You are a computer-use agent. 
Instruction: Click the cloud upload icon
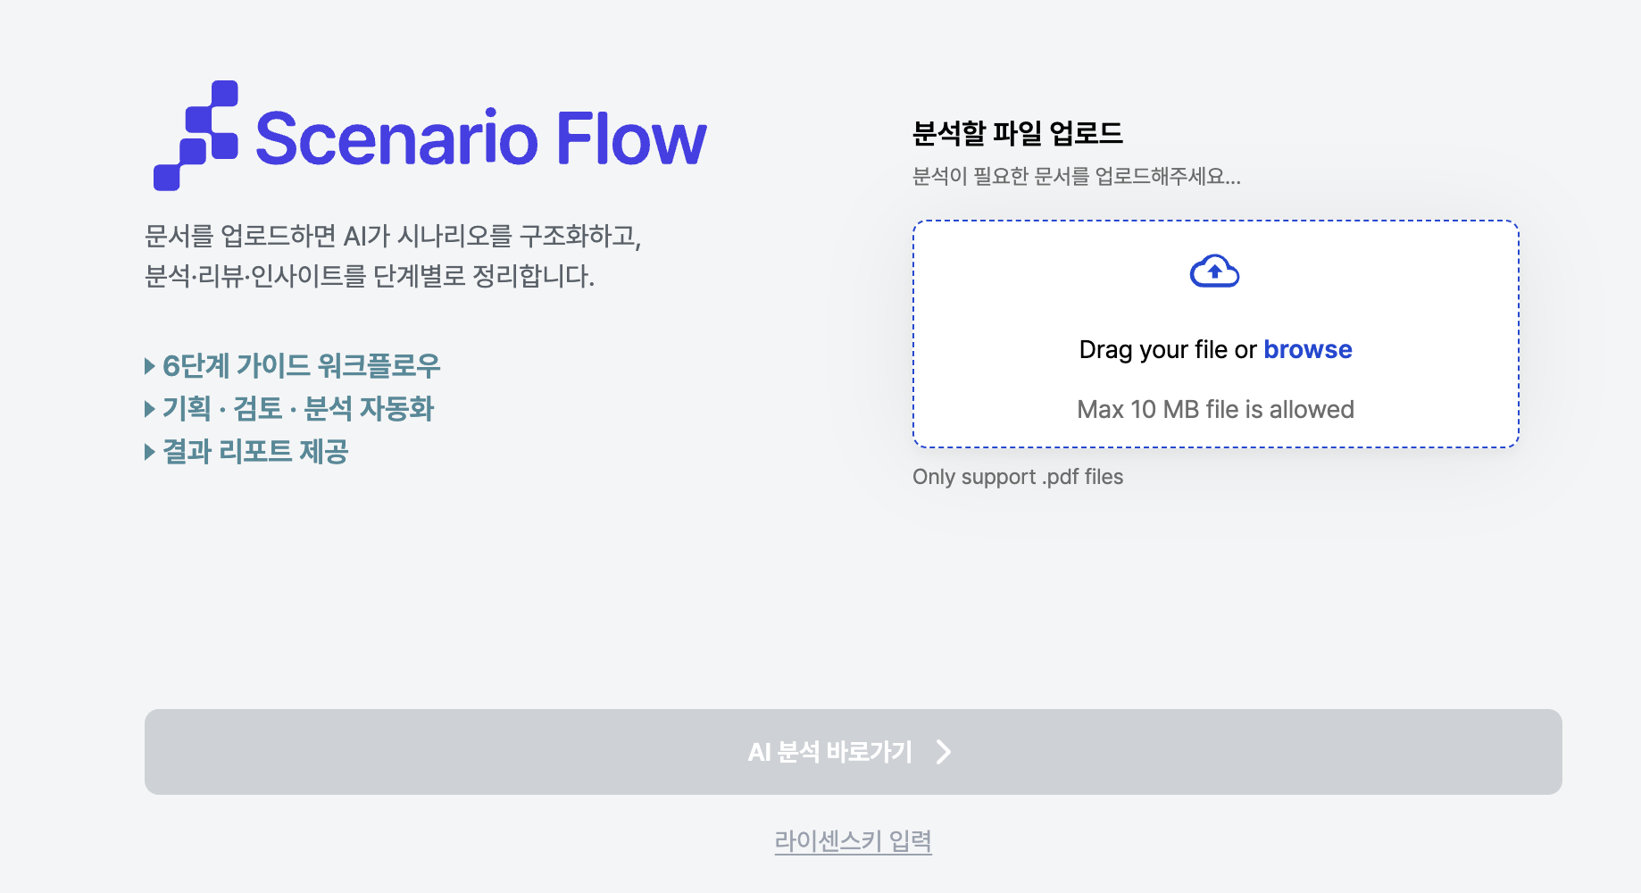pyautogui.click(x=1214, y=271)
